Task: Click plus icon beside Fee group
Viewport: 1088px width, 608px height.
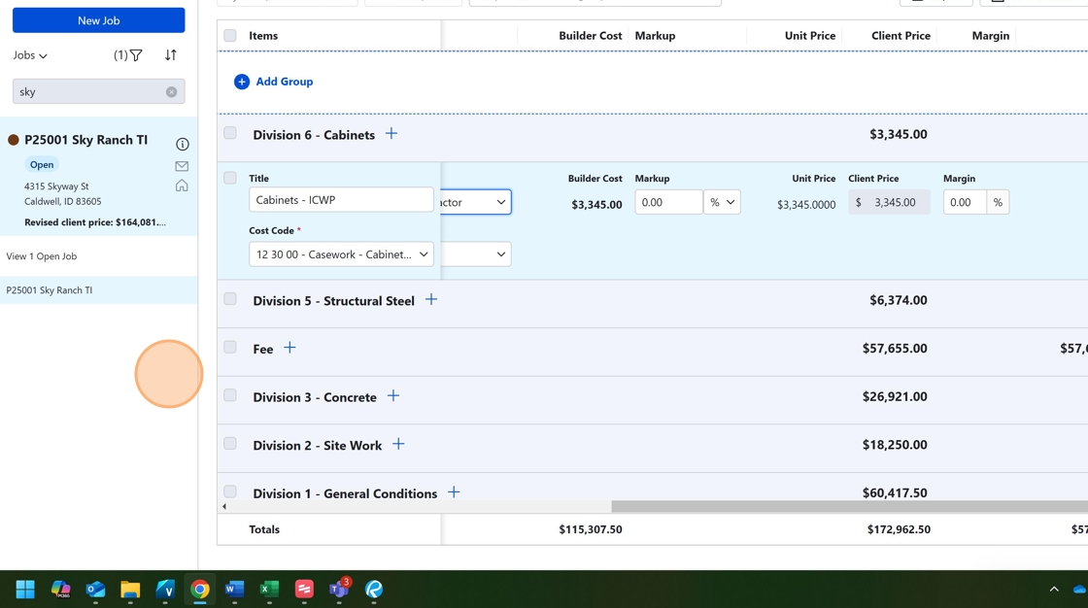Action: (x=289, y=348)
